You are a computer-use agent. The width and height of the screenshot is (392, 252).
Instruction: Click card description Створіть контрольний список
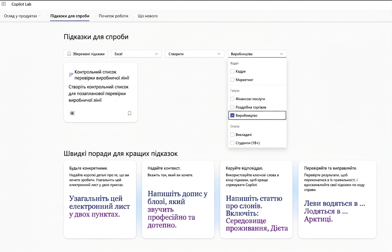(x=99, y=93)
